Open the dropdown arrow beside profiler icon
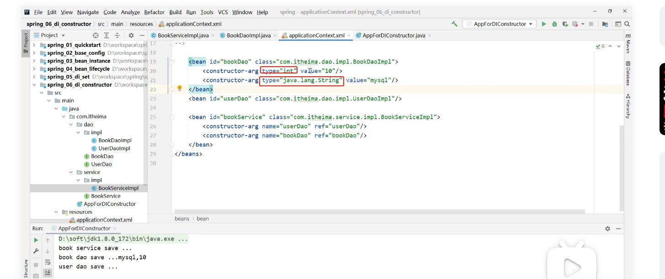This screenshot has height=279, width=665. [x=582, y=24]
